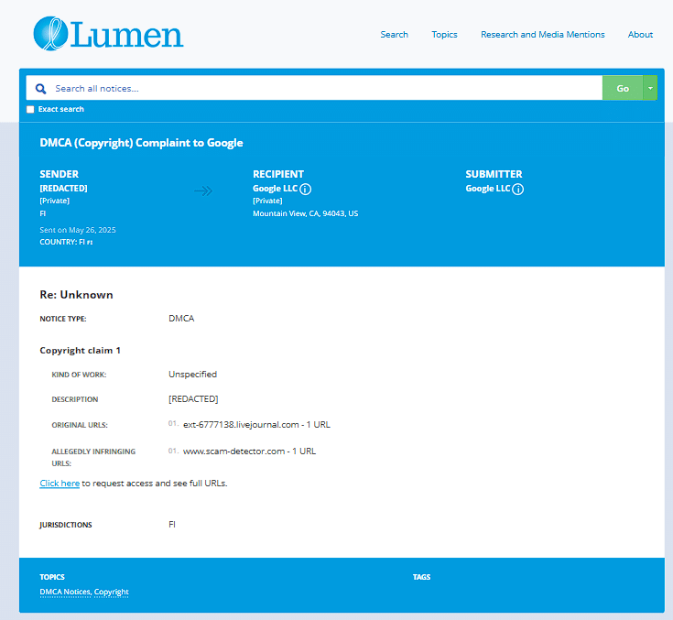673x620 pixels.
Task: Follow the 'Click here' request access link
Action: (x=60, y=483)
